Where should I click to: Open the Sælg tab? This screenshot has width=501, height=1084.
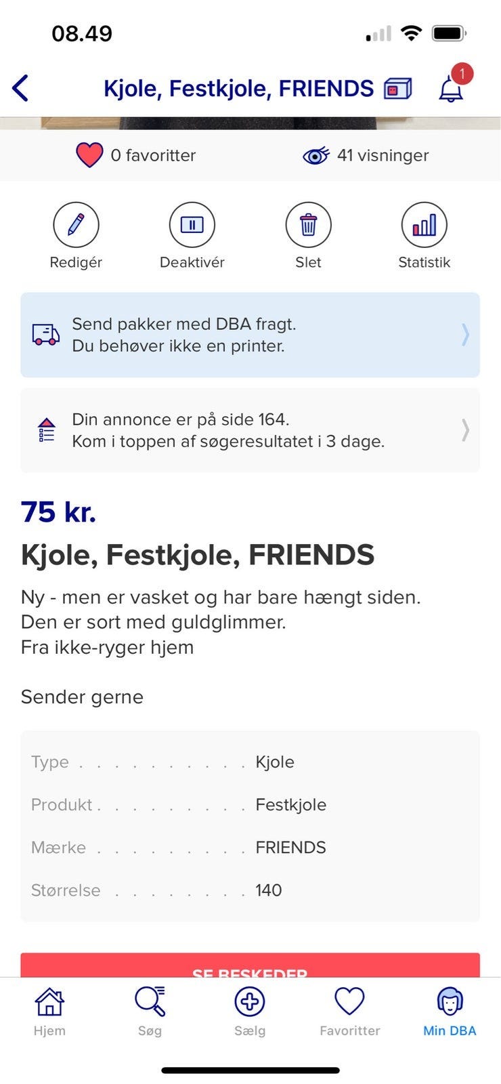250,1011
